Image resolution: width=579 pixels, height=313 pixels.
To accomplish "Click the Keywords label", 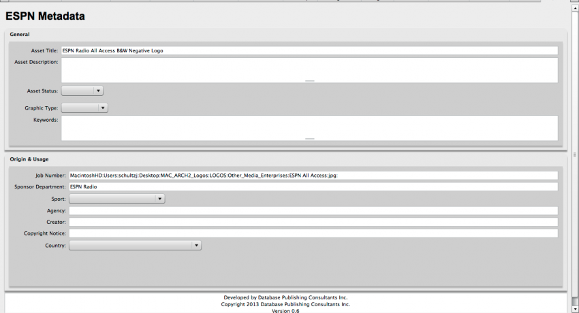I will pyautogui.click(x=46, y=120).
